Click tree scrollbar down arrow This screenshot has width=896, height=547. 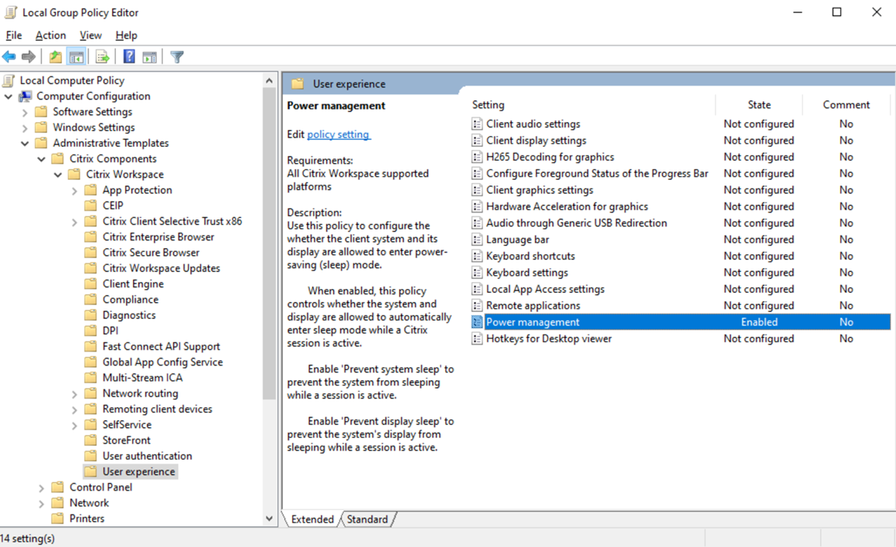[269, 518]
